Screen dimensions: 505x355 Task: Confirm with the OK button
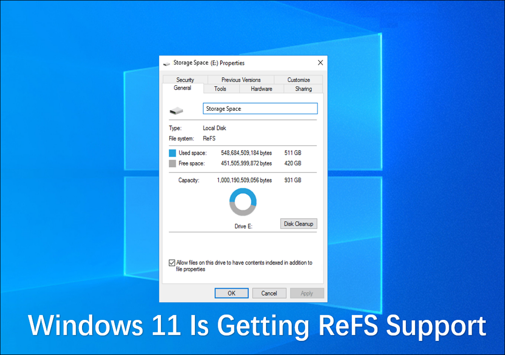point(232,293)
